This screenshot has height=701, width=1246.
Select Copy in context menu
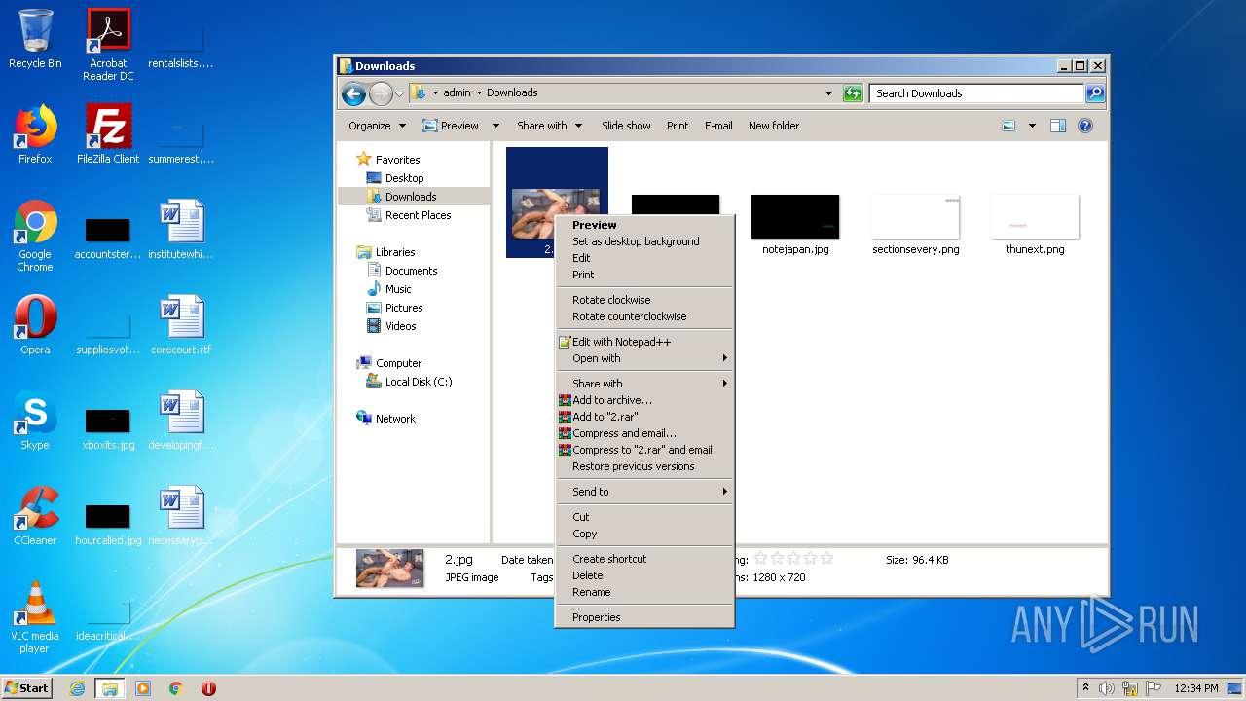point(644,534)
